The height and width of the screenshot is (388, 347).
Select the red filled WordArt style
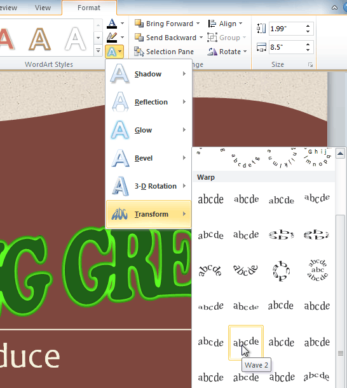7,39
